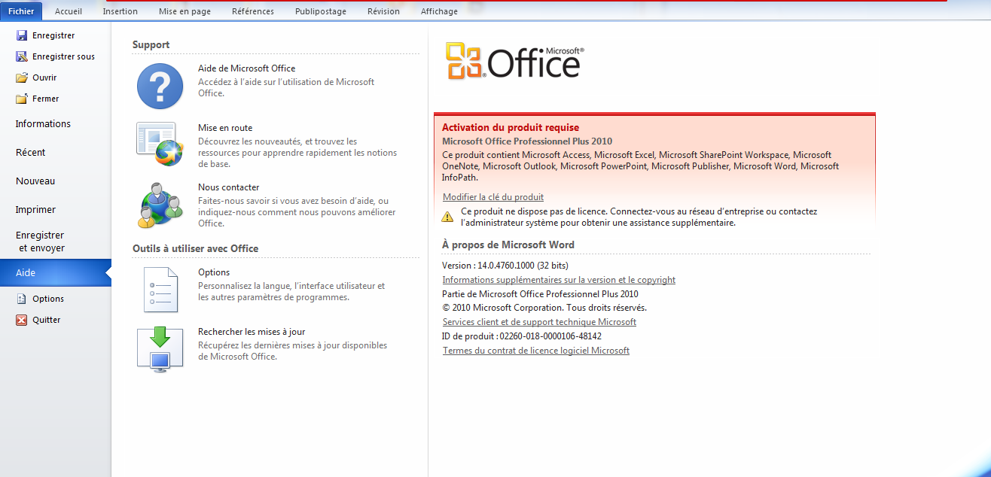Click the red Quitter X icon

click(22, 320)
